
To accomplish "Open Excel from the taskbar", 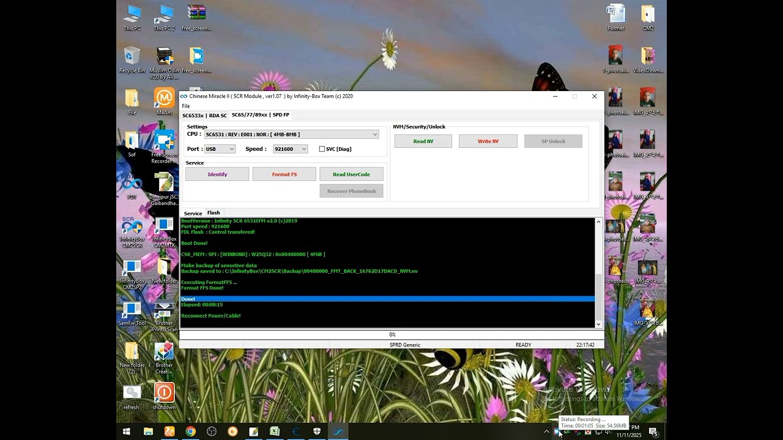I will 275,431.
